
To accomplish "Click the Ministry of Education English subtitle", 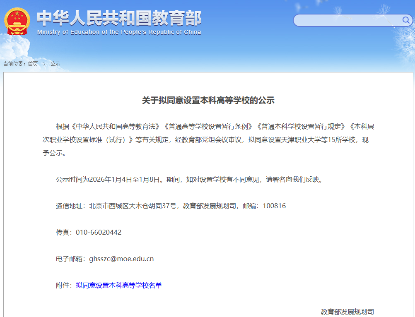I will click(119, 32).
